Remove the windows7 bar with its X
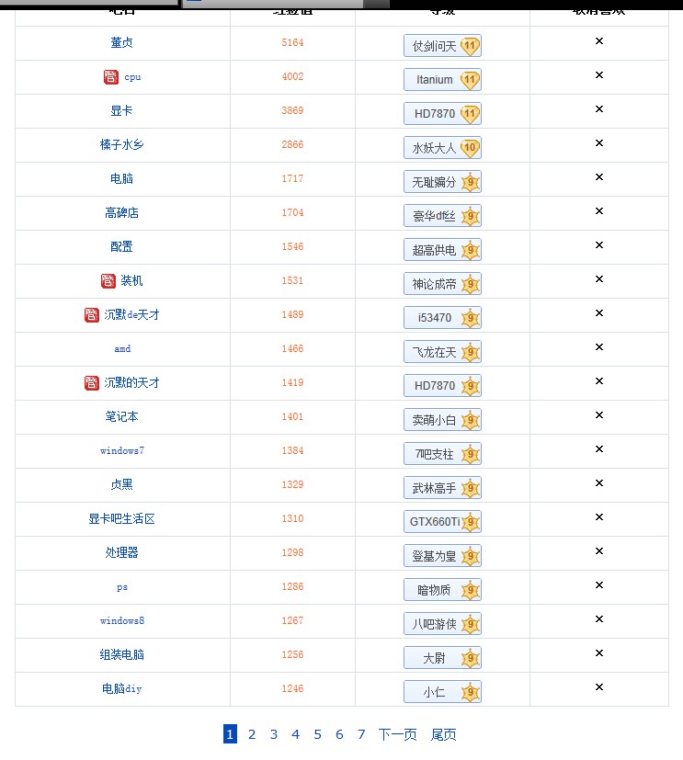 click(599, 449)
